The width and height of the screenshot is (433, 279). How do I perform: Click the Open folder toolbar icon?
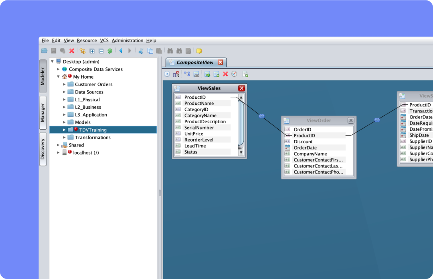(44, 51)
